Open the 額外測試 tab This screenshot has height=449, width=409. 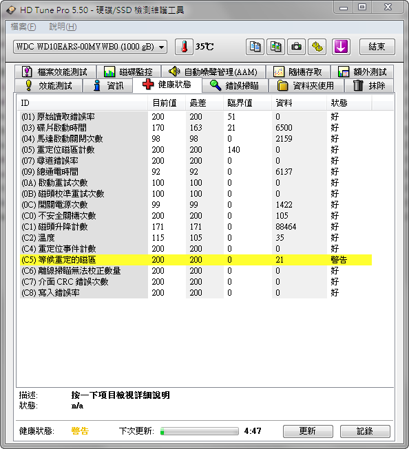pyautogui.click(x=362, y=72)
